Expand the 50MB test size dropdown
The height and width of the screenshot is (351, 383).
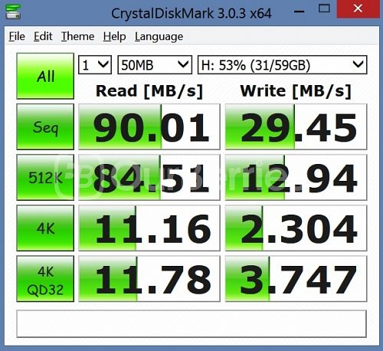(x=155, y=65)
